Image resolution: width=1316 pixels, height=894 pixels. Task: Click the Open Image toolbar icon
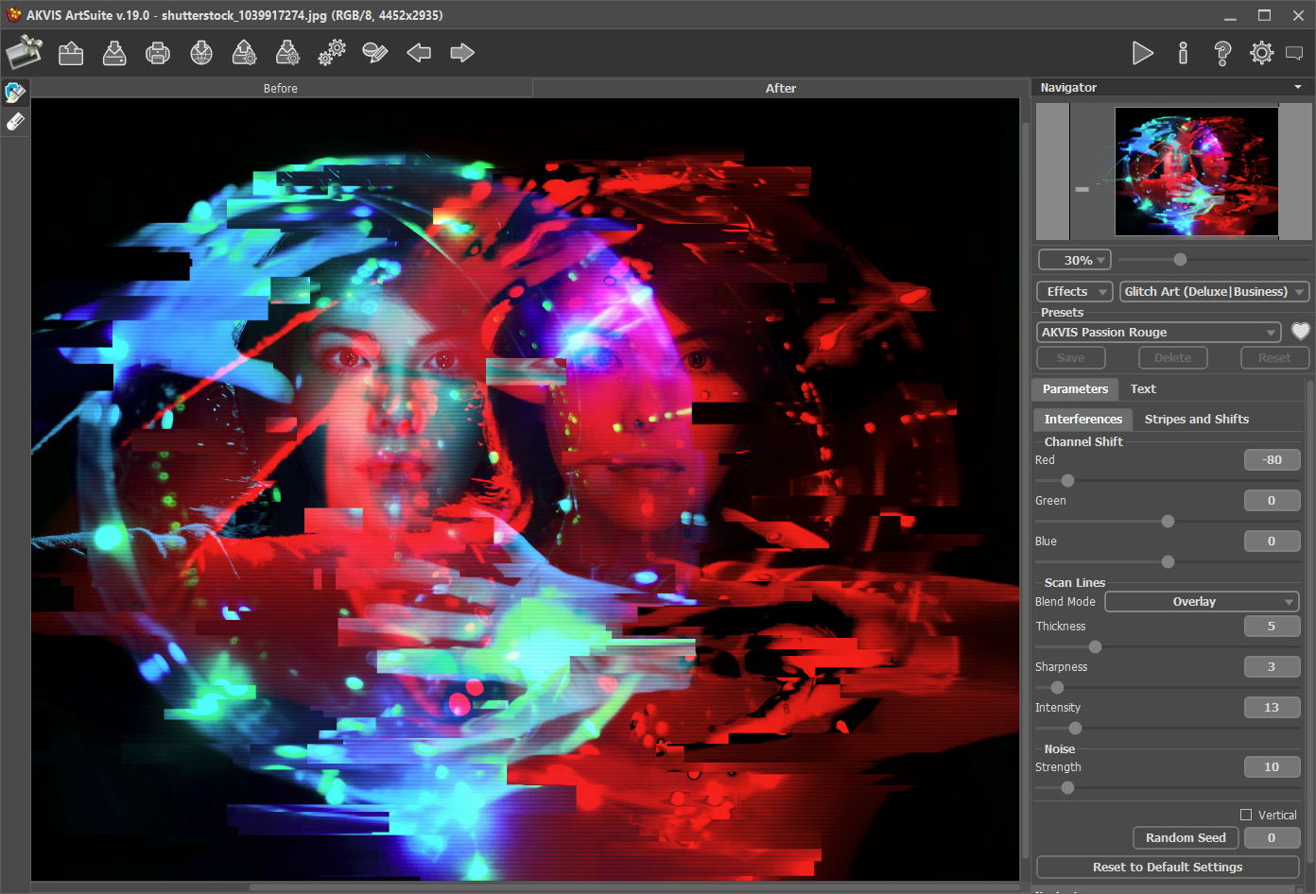(71, 53)
